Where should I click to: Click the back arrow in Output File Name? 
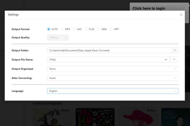click(x=166, y=60)
